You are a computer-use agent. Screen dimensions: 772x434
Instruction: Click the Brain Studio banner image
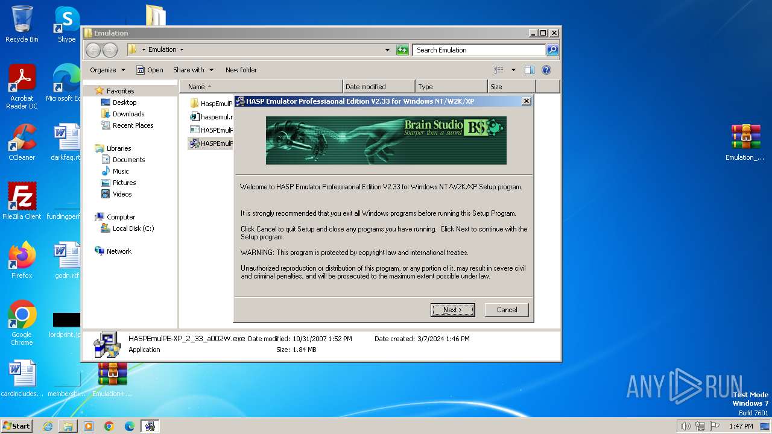coord(386,140)
